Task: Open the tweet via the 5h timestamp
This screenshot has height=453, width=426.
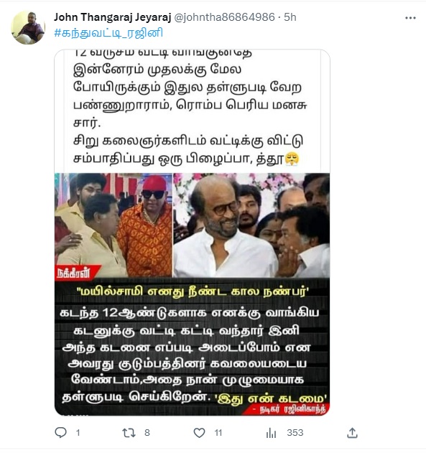Action: tap(290, 17)
